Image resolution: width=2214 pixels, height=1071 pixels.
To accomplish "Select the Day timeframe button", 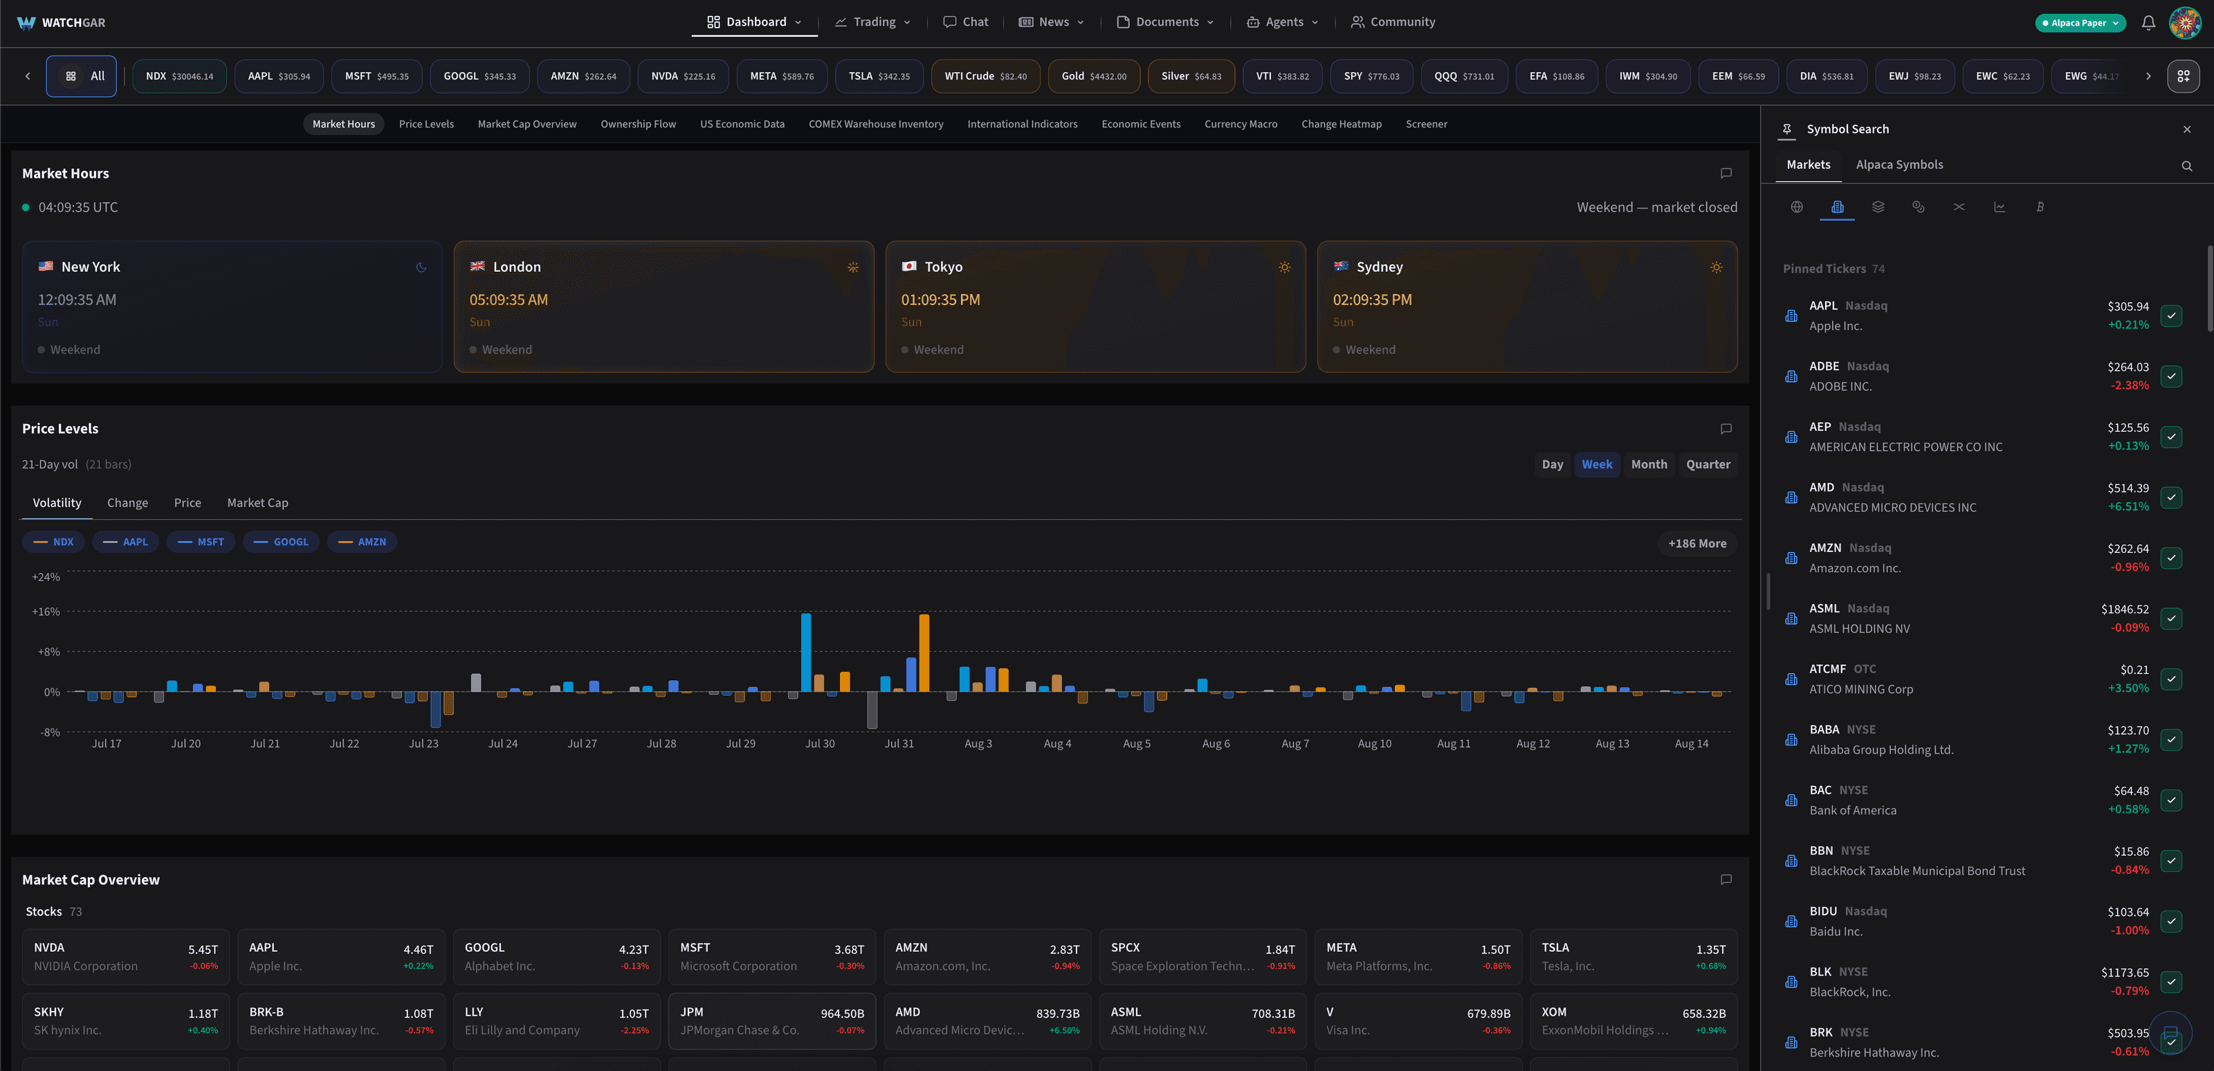I will click(x=1551, y=465).
